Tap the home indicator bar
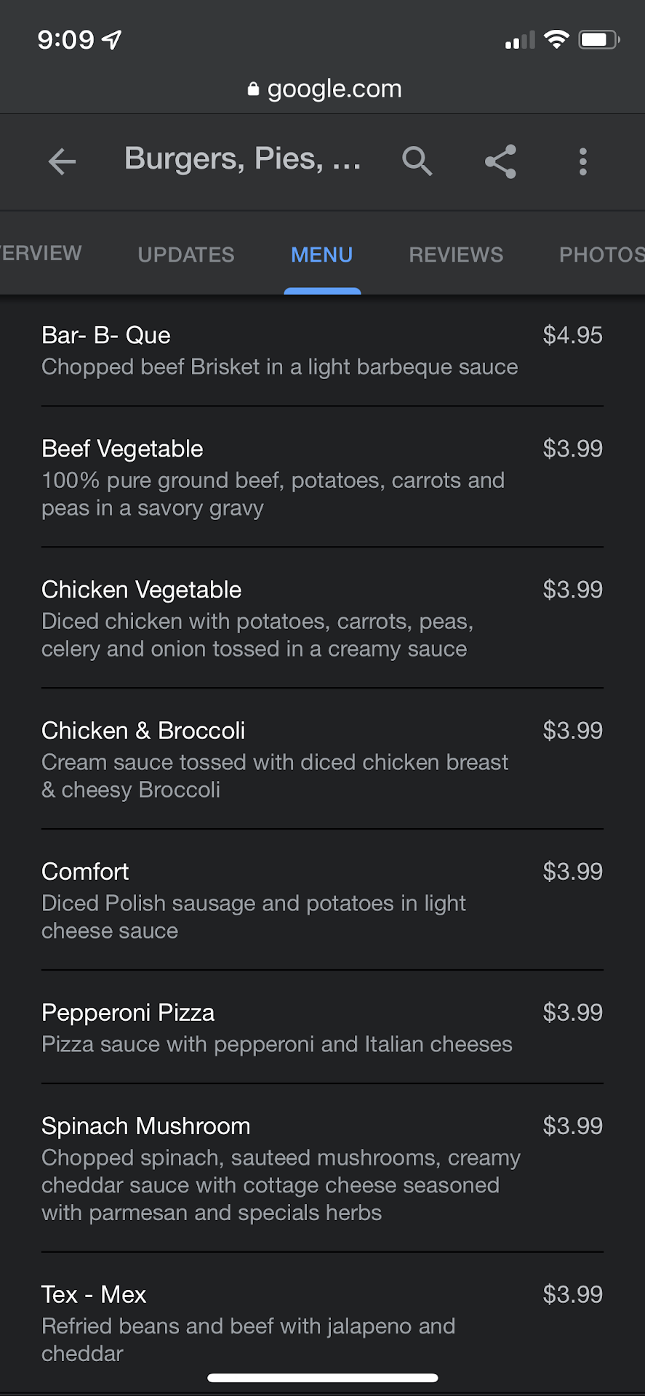Screen dimensions: 645x1396 click(322, 1378)
